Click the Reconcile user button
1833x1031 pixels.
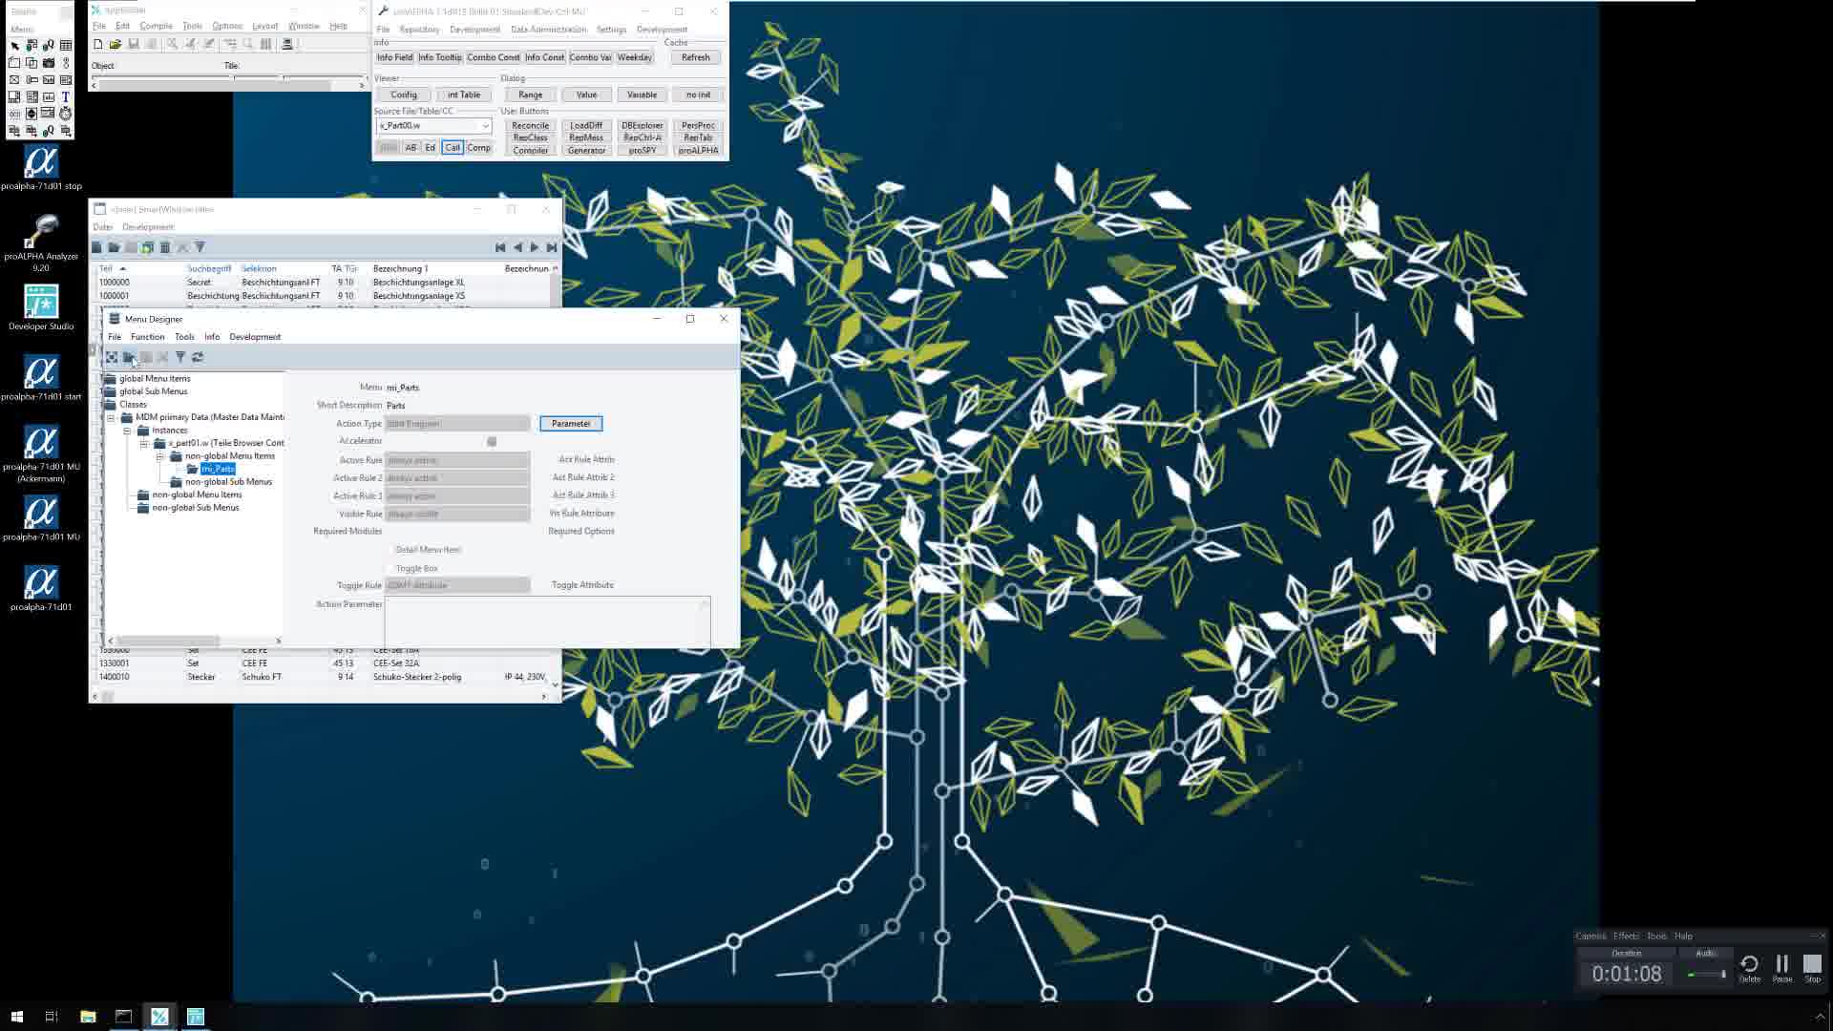[x=530, y=126]
